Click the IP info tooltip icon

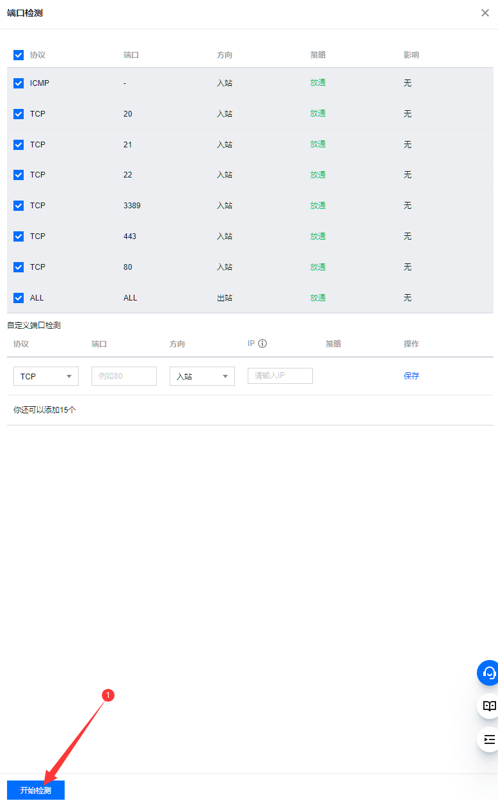point(262,343)
